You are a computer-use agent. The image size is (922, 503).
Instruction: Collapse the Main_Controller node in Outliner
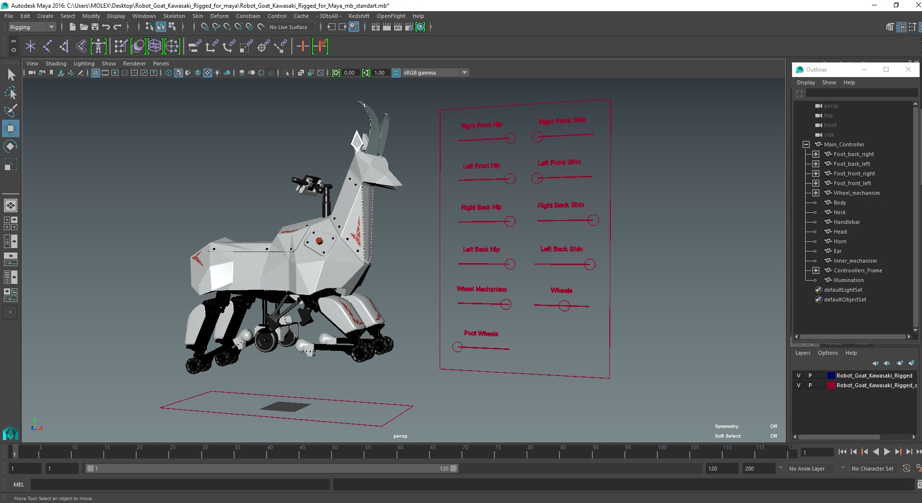click(806, 144)
